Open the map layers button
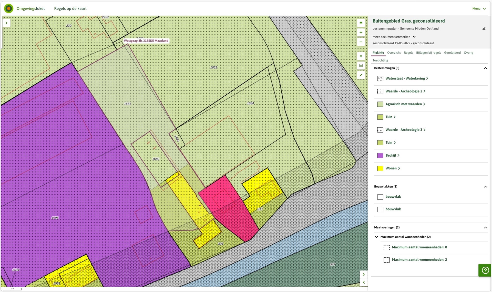The height and width of the screenshot is (292, 492). pos(361,23)
